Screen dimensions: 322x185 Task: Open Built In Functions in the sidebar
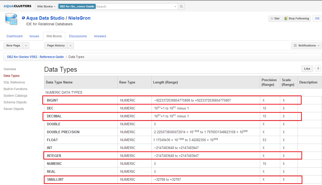click(16, 89)
